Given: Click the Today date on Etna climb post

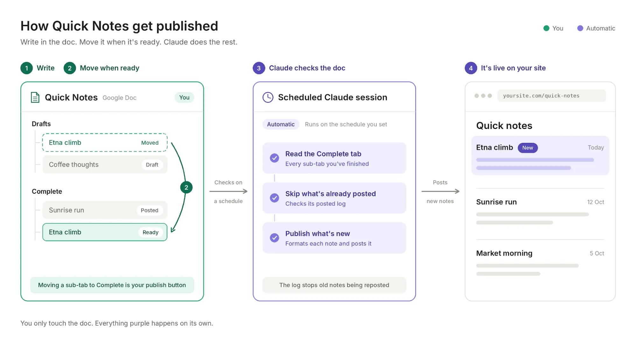Looking at the screenshot, I should click(x=596, y=148).
